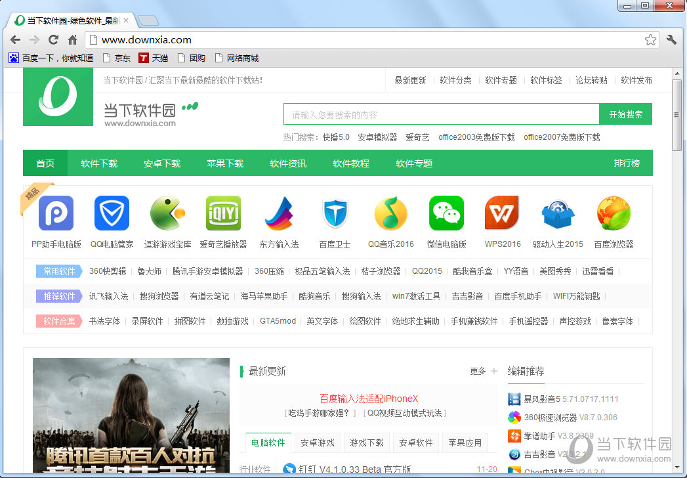Image resolution: width=687 pixels, height=478 pixels.
Task: Open the 排行榜 navigation item
Action: tap(627, 163)
